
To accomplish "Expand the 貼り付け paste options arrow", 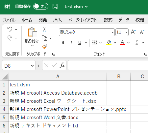I will click(32, 46).
